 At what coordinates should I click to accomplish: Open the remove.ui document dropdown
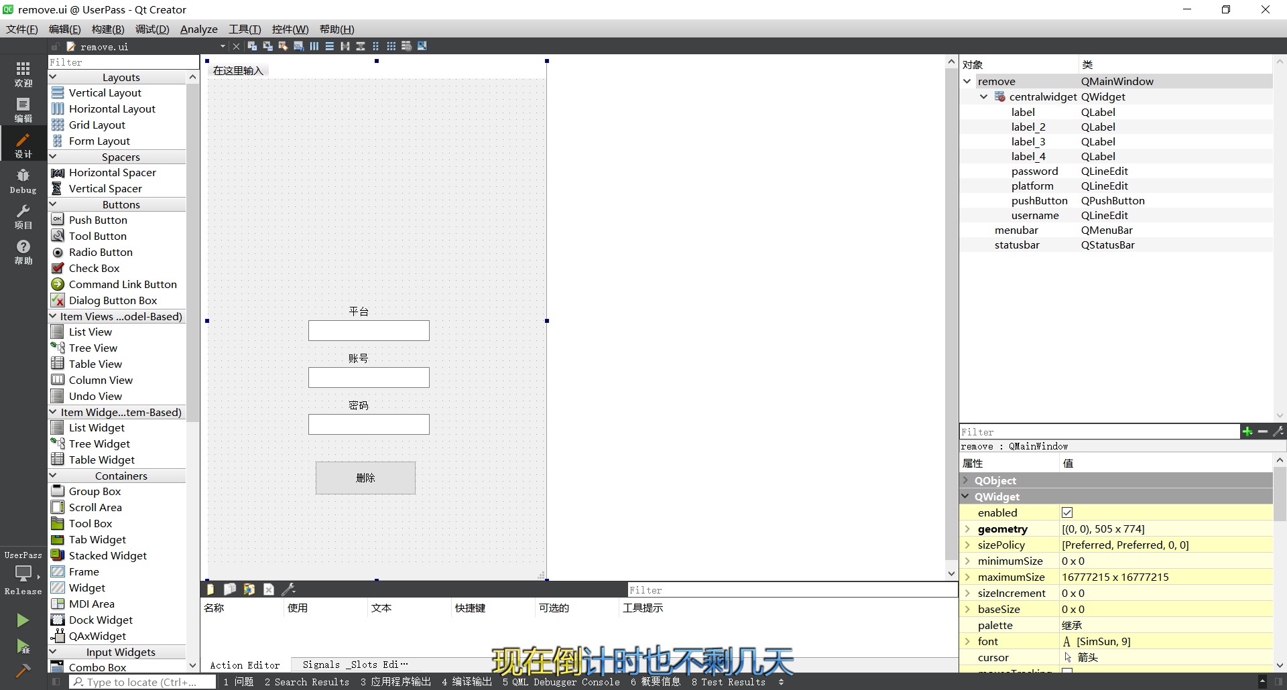tap(223, 46)
